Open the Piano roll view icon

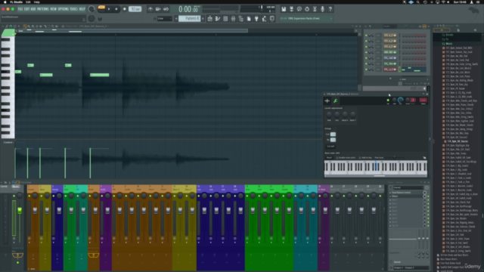[218, 19]
